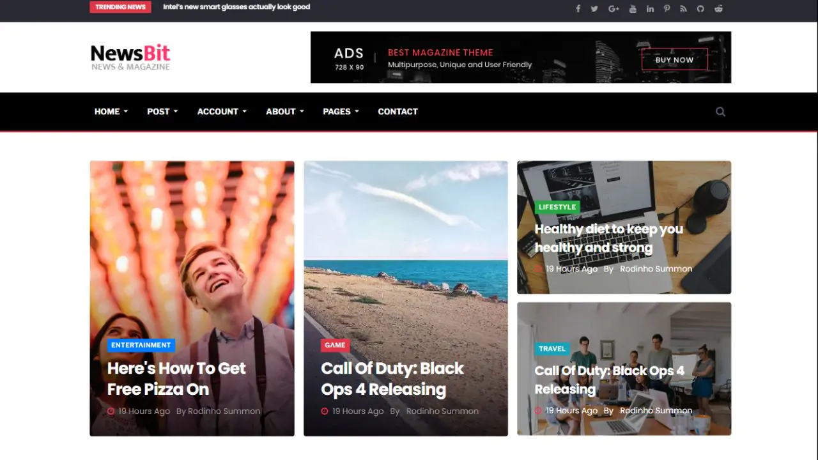Select the Reddit social icon
Screen dimensions: 818x460
718,8
